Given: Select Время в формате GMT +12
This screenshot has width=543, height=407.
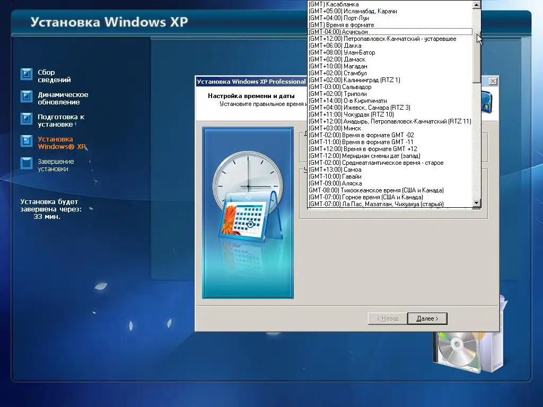Looking at the screenshot, I should pos(390,149).
